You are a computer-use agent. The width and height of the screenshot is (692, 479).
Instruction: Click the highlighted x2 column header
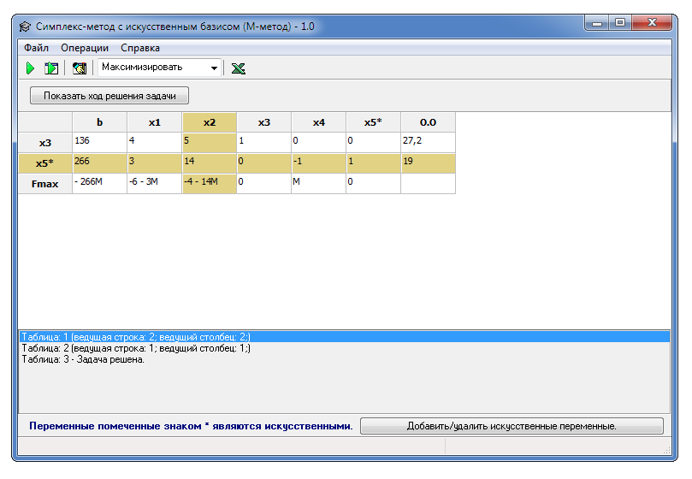coord(210,122)
